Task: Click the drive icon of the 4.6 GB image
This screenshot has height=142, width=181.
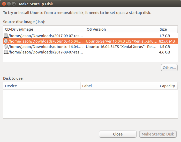Action: [6, 52]
